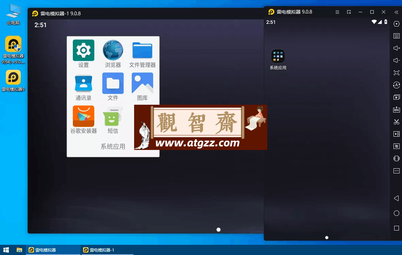
Task: Minimize the 雷电模拟器 9.0.8 window
Action: coord(360,12)
